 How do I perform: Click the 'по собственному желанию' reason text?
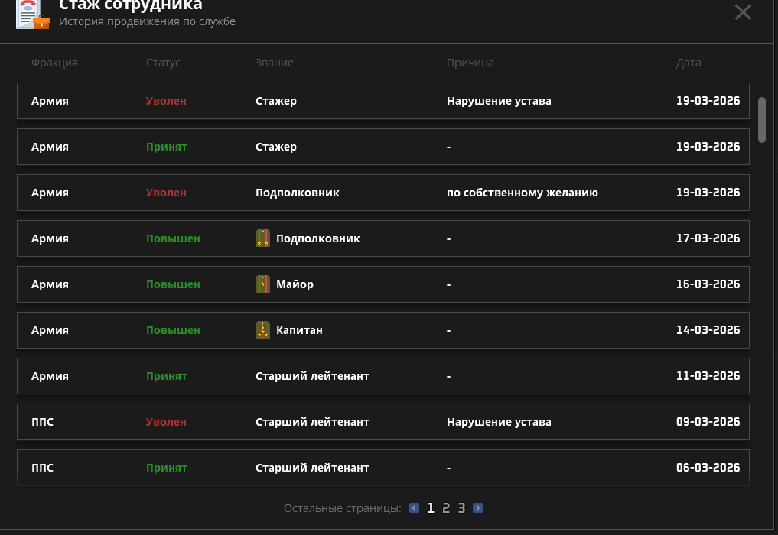(x=522, y=193)
